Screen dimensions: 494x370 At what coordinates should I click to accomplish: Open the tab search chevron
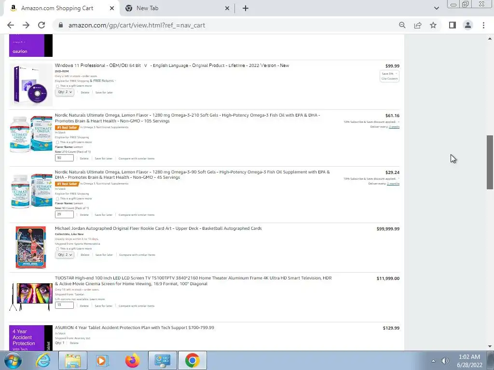click(436, 8)
